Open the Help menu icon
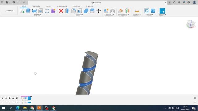Screen dimensions: 198x111 coord(189,2)
